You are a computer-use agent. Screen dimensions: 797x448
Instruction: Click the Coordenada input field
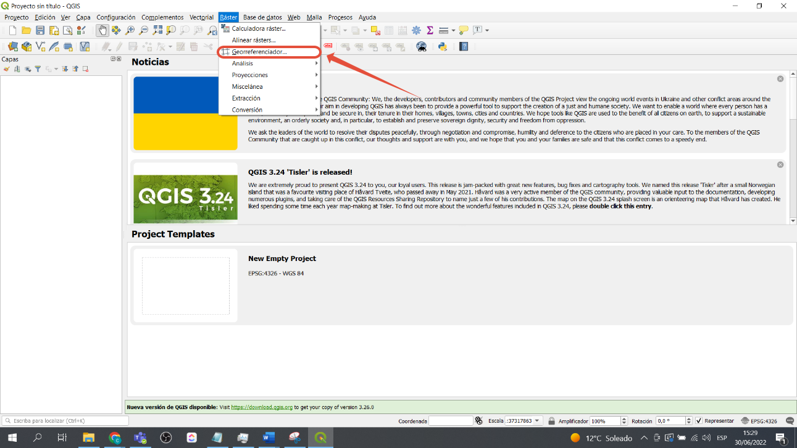[451, 421]
